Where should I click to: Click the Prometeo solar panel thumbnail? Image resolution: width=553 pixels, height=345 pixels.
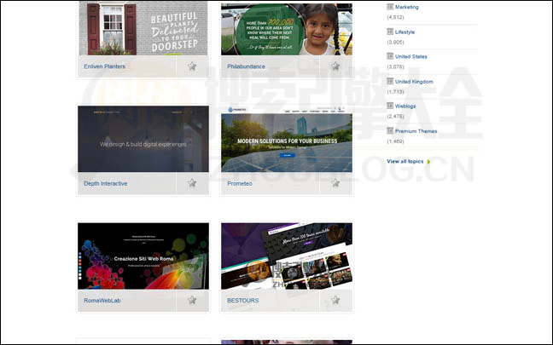click(286, 140)
